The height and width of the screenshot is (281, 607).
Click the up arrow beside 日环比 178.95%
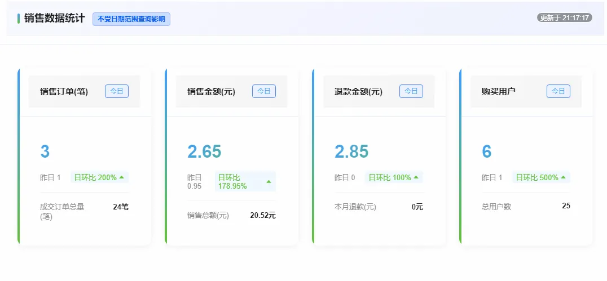[x=269, y=181]
